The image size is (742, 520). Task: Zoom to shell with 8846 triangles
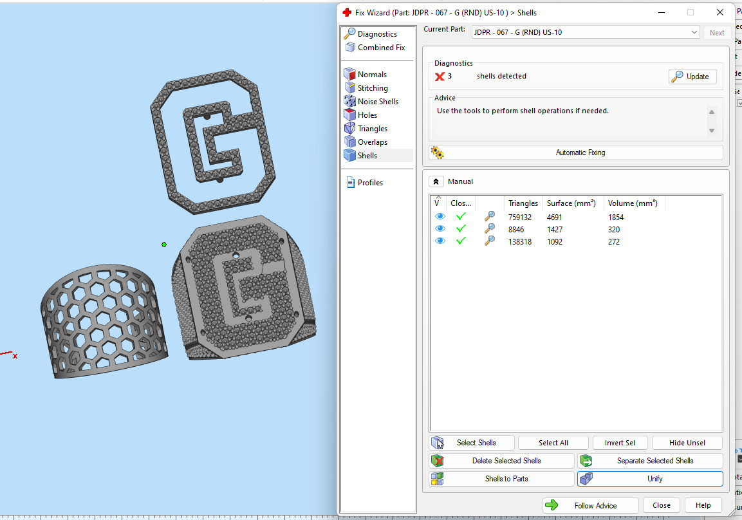(x=490, y=229)
